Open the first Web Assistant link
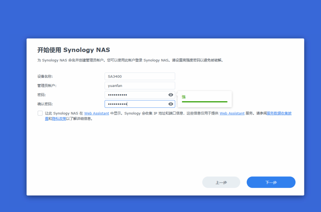321x212 pixels. (97, 113)
